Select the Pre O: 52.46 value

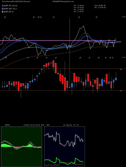point(79,5)
